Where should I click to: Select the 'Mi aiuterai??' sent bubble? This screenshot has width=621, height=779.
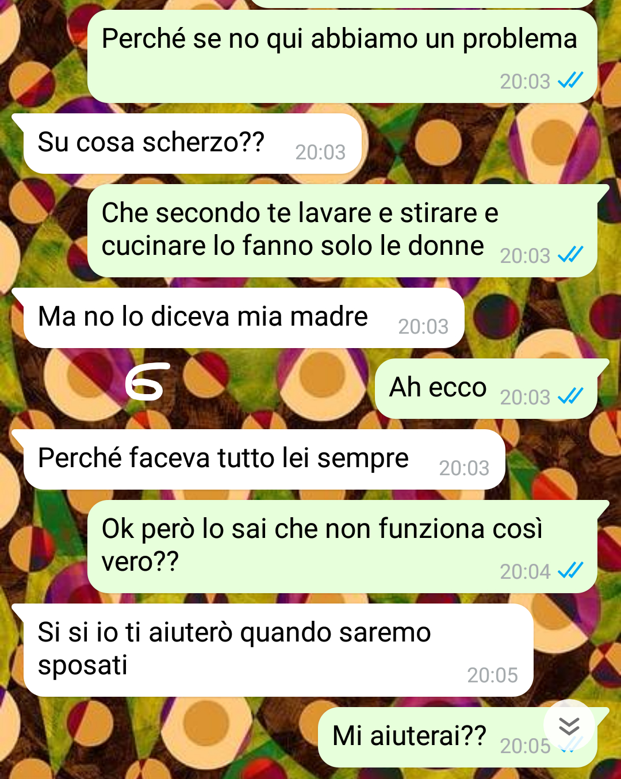[x=458, y=738]
